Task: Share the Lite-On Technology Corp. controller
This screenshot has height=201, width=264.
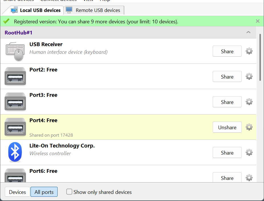Action: tap(227, 153)
